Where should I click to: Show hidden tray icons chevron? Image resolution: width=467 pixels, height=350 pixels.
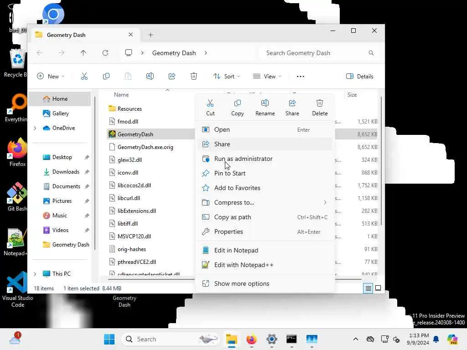pos(356,339)
